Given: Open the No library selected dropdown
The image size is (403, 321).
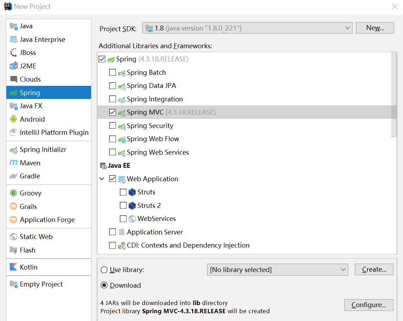Looking at the screenshot, I should 278,270.
